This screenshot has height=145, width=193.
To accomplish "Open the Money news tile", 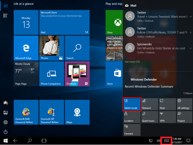I will tap(114, 48).
